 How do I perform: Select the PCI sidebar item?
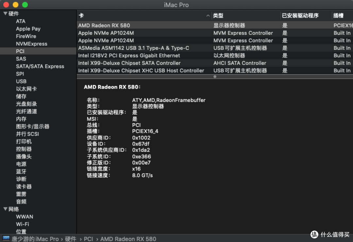(x=38, y=51)
